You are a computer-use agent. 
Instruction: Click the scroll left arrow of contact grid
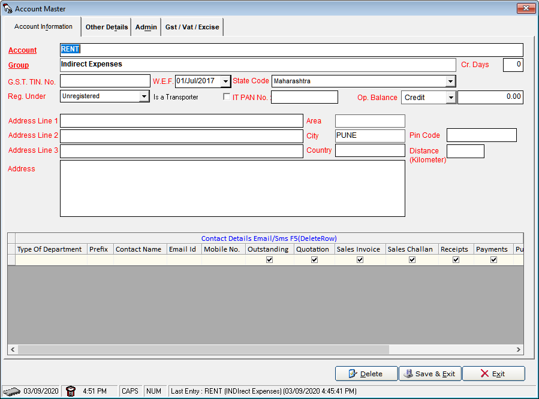coord(13,349)
